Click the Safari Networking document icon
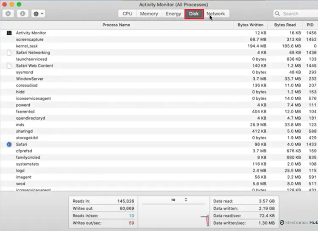Viewport: 318px width, 231px height. (x=9, y=53)
